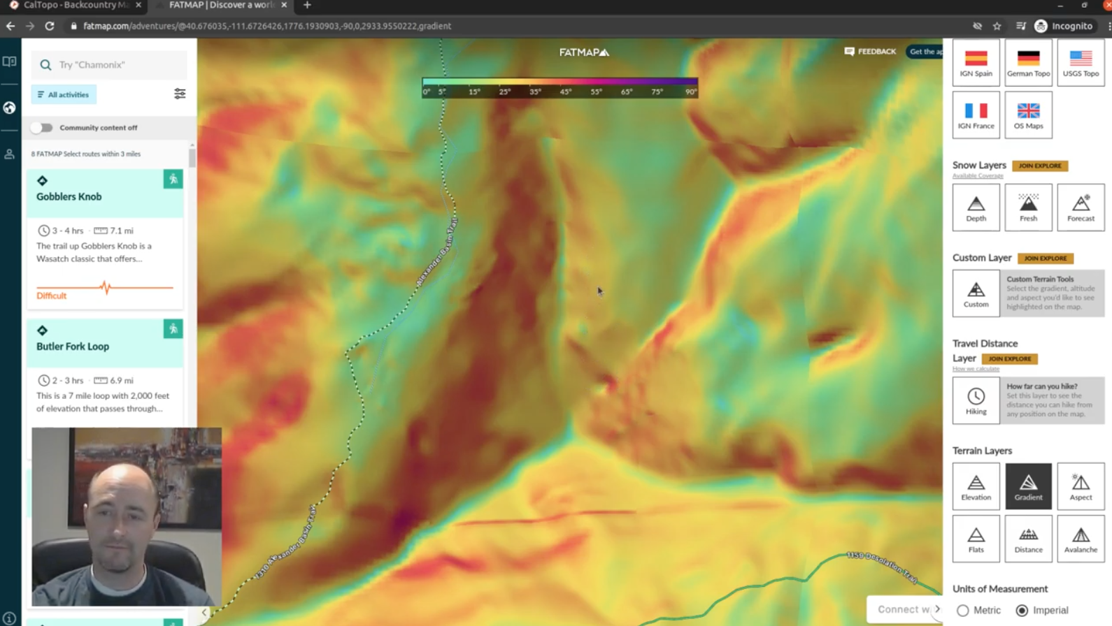1112x626 pixels.
Task: Click the gradient color legend bar
Action: [x=559, y=88]
